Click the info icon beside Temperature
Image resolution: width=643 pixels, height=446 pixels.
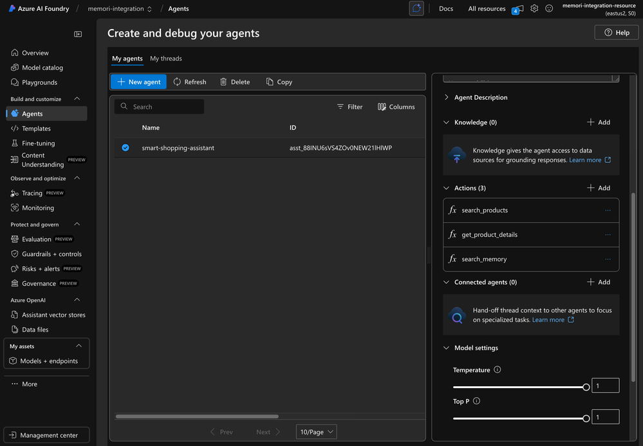coord(498,370)
